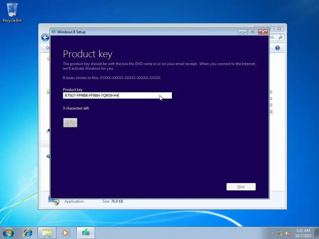Minimize the Windows 8 Setup window
The image size is (319, 239).
[x=242, y=32]
